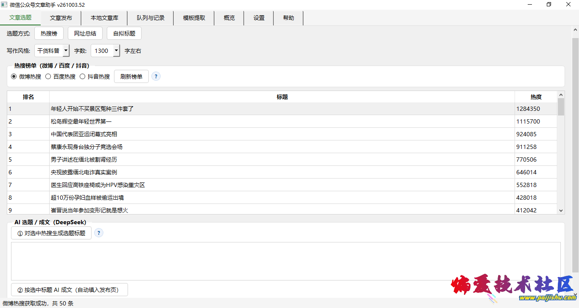Click the 刷新榜单 button
Screen dimensions: 579x308
131,77
